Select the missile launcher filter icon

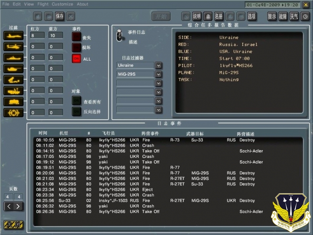tap(13, 80)
